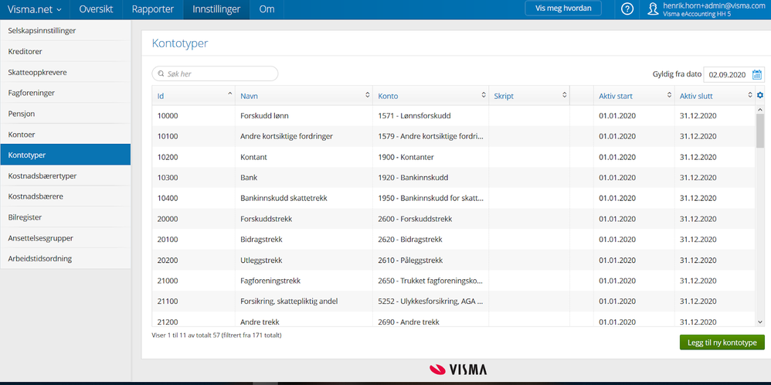Click the 1900 - Kontanter cell

(431, 157)
